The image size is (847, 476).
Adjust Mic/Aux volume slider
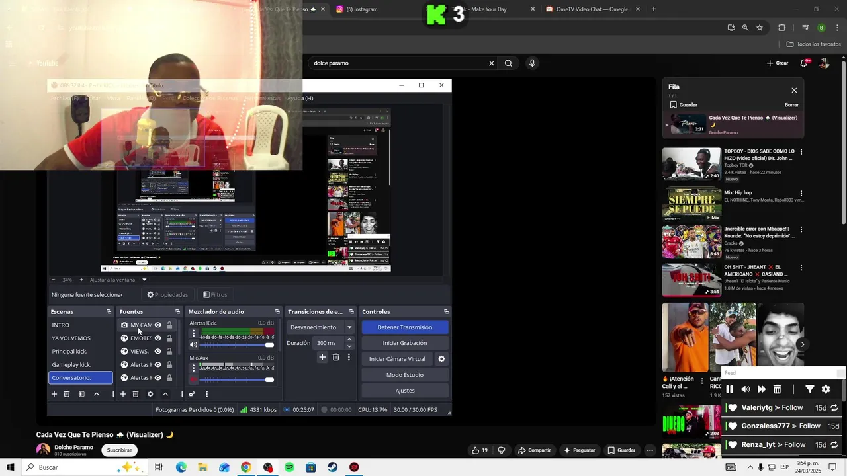237,379
